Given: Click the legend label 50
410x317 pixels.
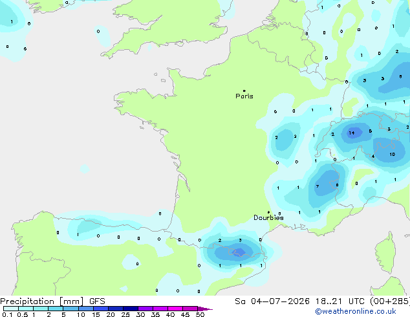Looking at the screenshot, I should [200, 314].
